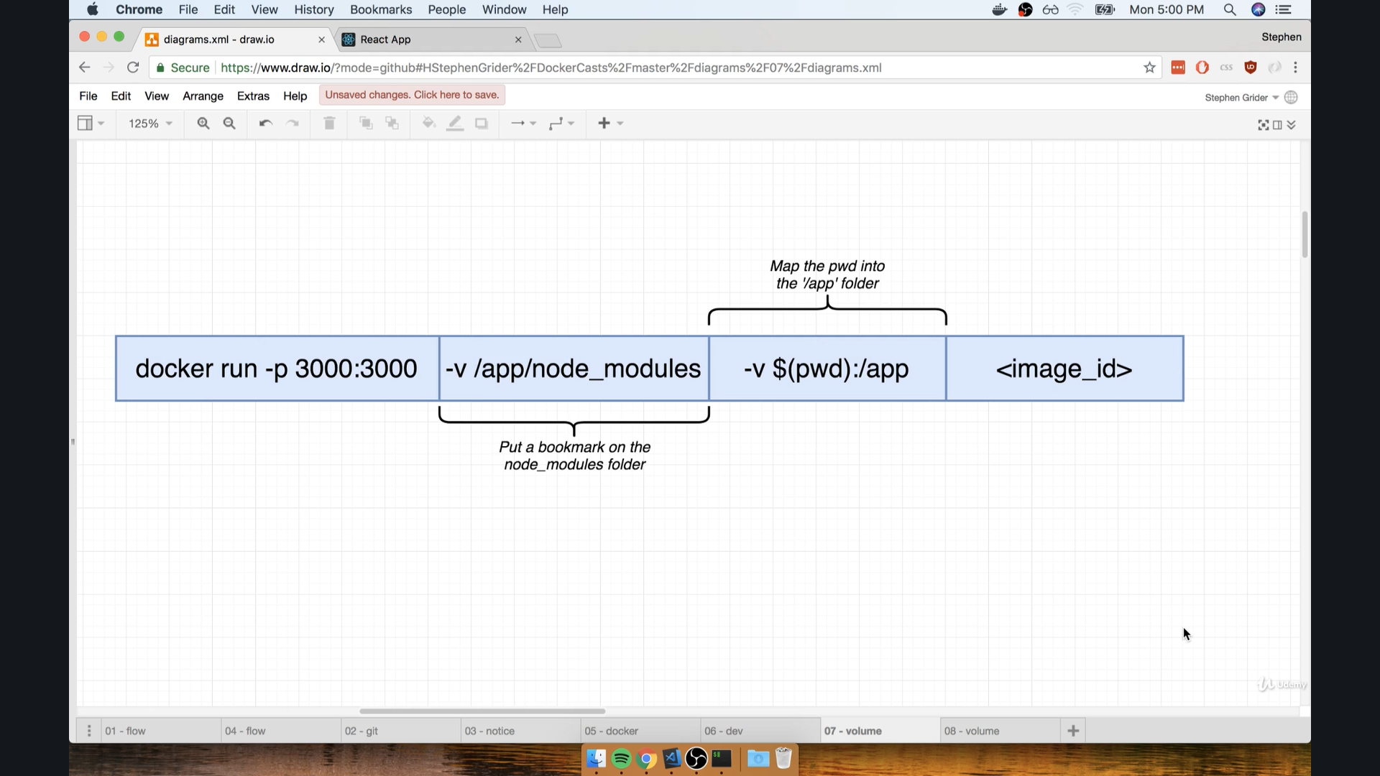Open the Stephen Grider account dropdown
The image size is (1380, 776).
pos(1242,97)
